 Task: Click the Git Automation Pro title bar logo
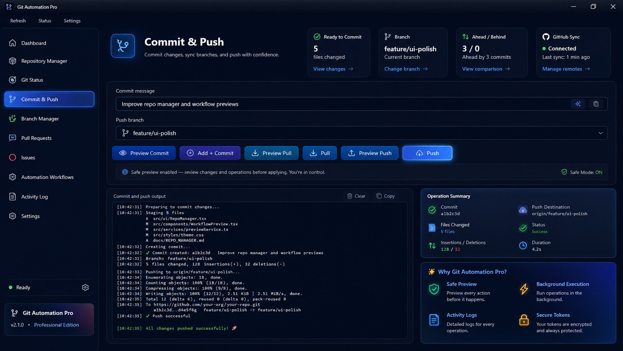click(x=9, y=7)
